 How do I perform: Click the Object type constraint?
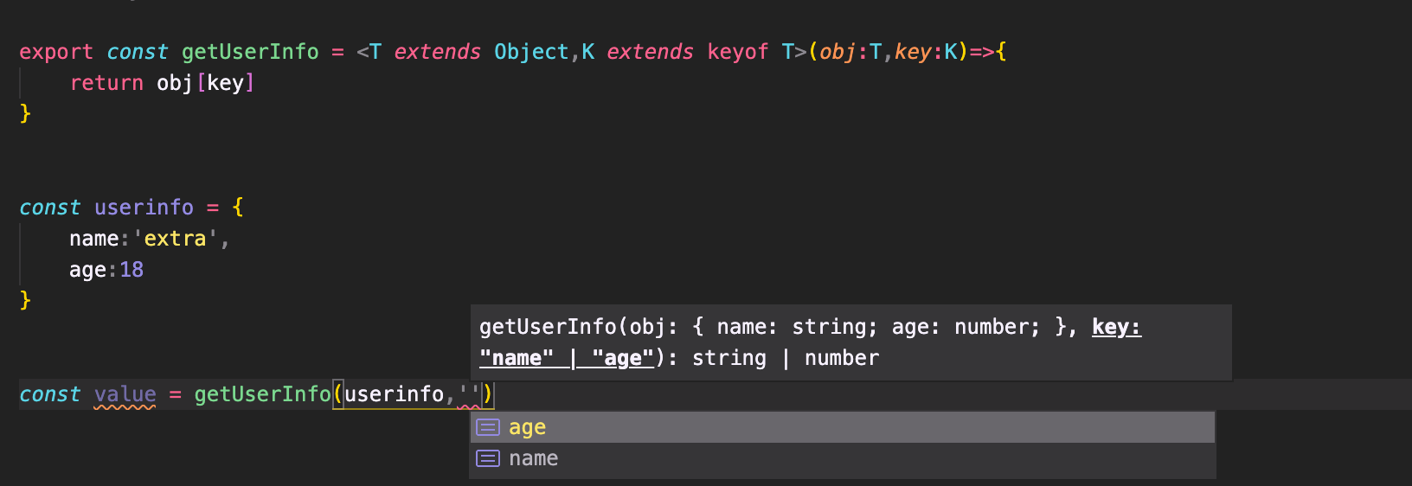tap(531, 52)
